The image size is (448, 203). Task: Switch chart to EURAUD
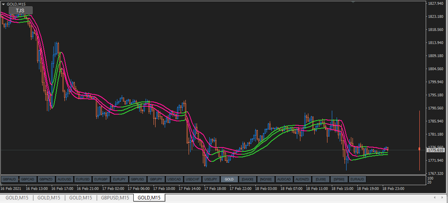pos(357,179)
